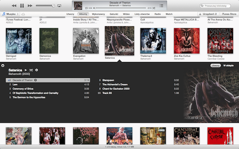Viewport: 239px width, 149px height.
Task: Click the playback progress bar
Action: click(x=120, y=8)
